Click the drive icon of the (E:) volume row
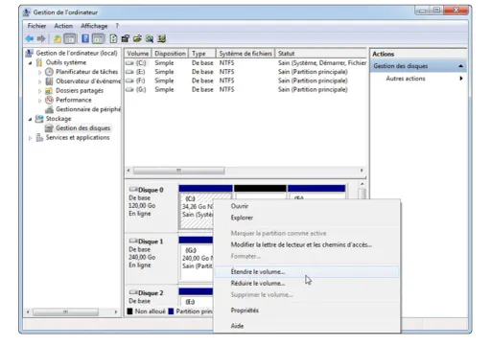The image size is (491, 346). point(129,72)
